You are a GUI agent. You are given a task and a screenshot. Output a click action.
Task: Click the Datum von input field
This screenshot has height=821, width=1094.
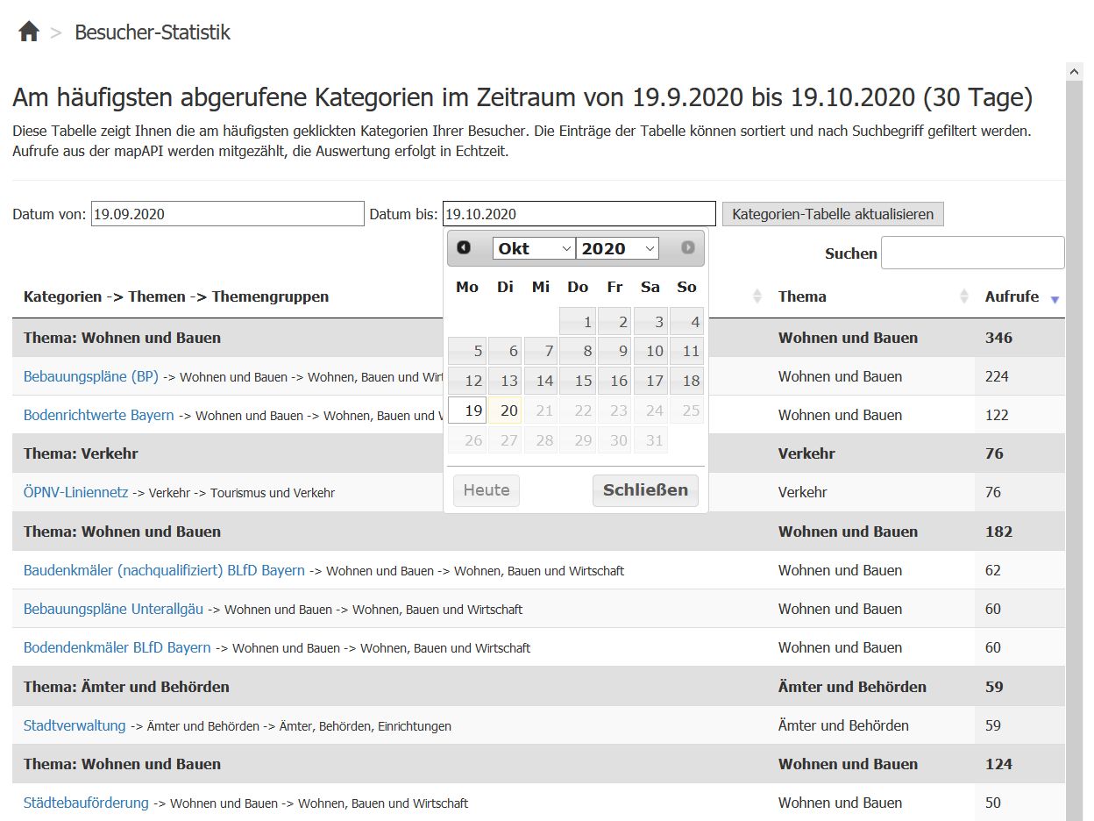(228, 214)
